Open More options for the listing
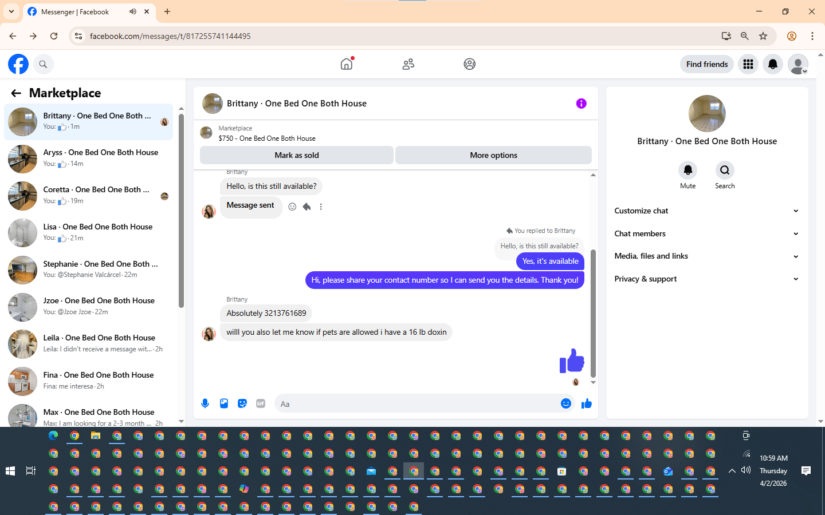 pyautogui.click(x=493, y=155)
